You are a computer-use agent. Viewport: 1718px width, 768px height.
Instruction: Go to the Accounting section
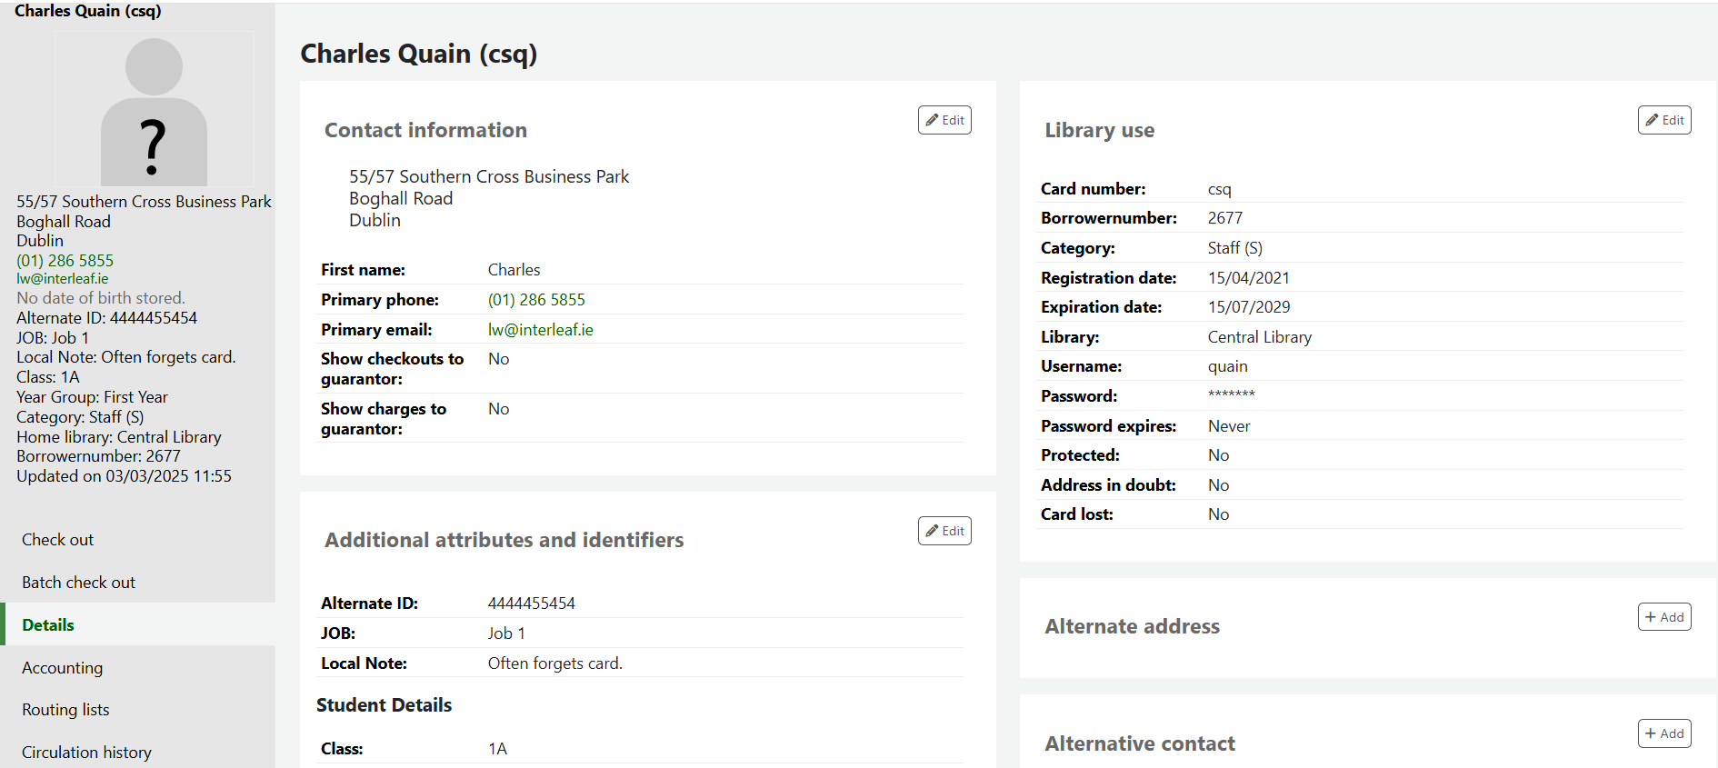pyautogui.click(x=62, y=668)
